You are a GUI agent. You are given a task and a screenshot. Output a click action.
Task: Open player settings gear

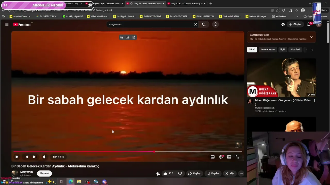(221, 157)
